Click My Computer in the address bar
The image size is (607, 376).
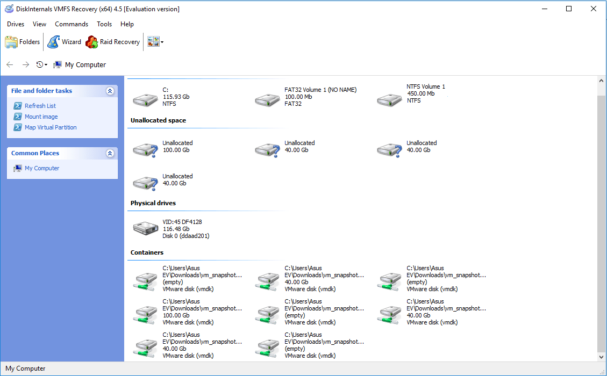(x=80, y=64)
